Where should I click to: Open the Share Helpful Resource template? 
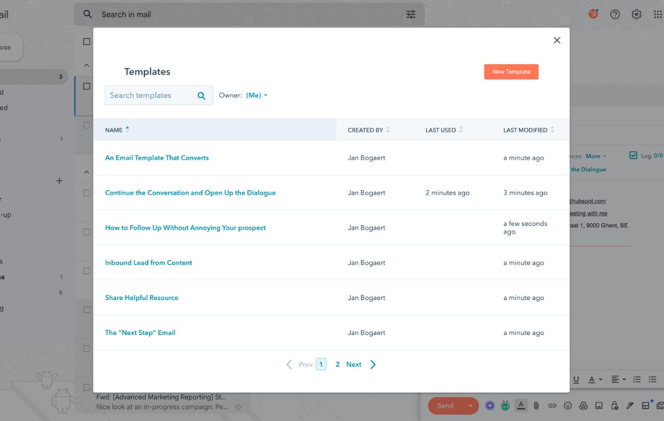click(x=142, y=298)
